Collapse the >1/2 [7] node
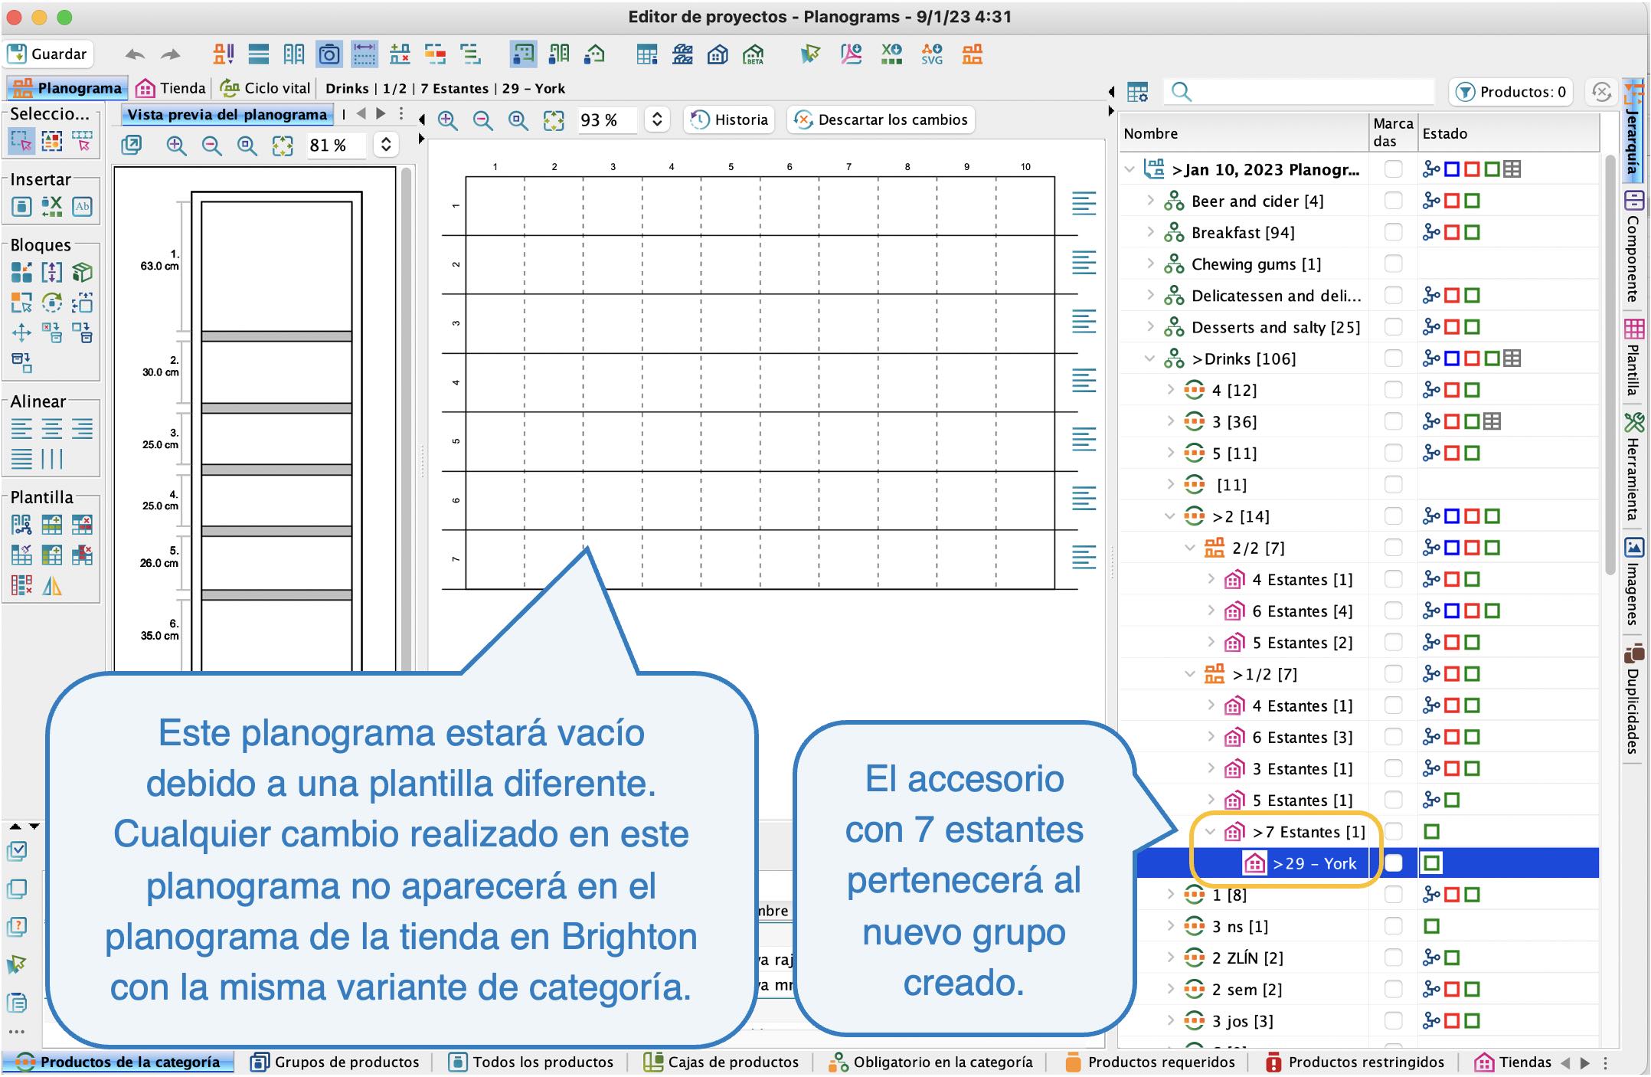Screen dimensions: 1651x1077 1190,674
